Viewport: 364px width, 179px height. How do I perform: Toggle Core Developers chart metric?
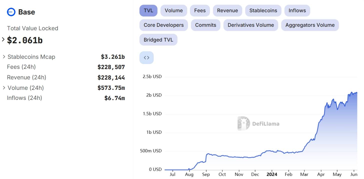click(164, 25)
